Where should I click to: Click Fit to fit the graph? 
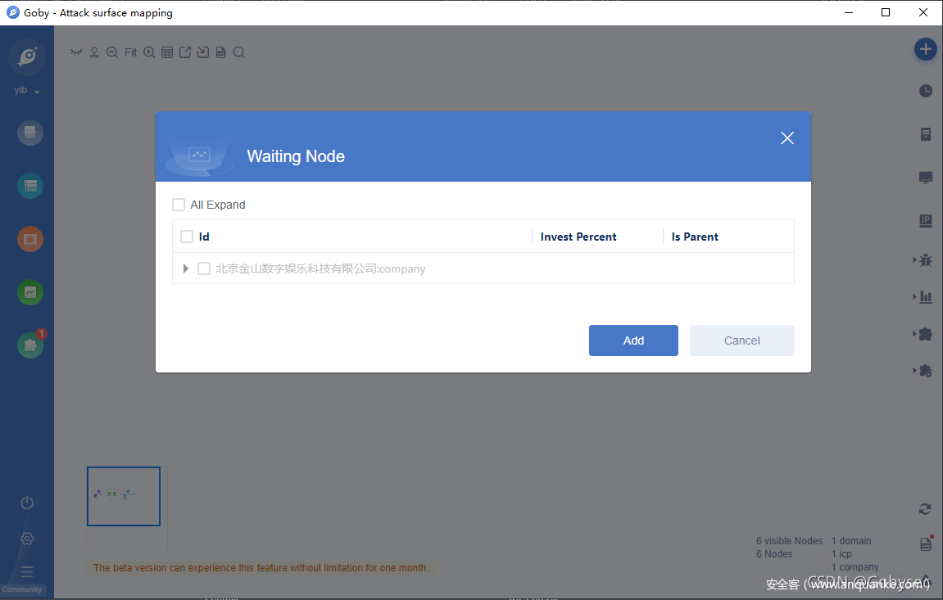tap(131, 52)
